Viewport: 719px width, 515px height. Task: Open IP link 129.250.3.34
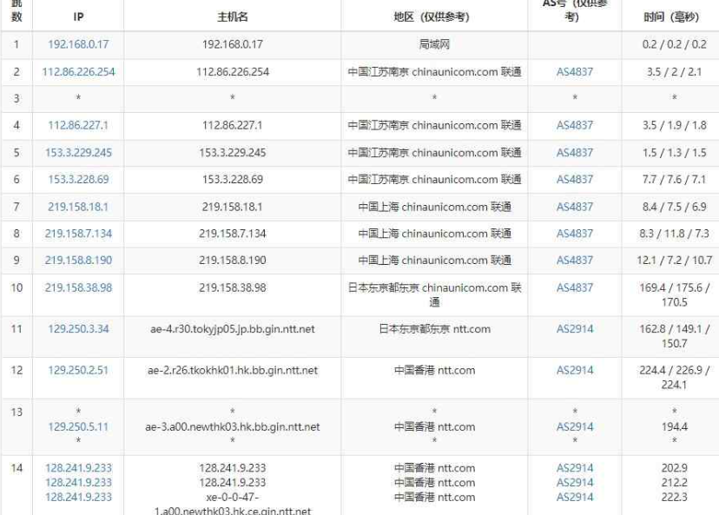(x=78, y=329)
